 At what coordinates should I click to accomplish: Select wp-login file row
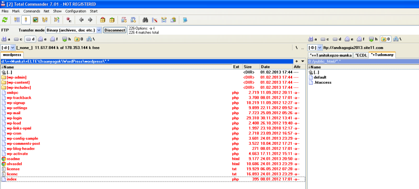click(x=153, y=118)
